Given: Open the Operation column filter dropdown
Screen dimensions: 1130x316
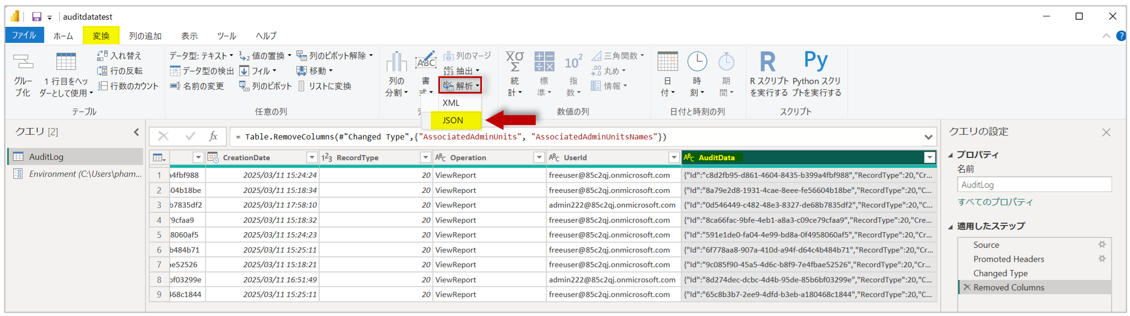Looking at the screenshot, I should pos(538,157).
